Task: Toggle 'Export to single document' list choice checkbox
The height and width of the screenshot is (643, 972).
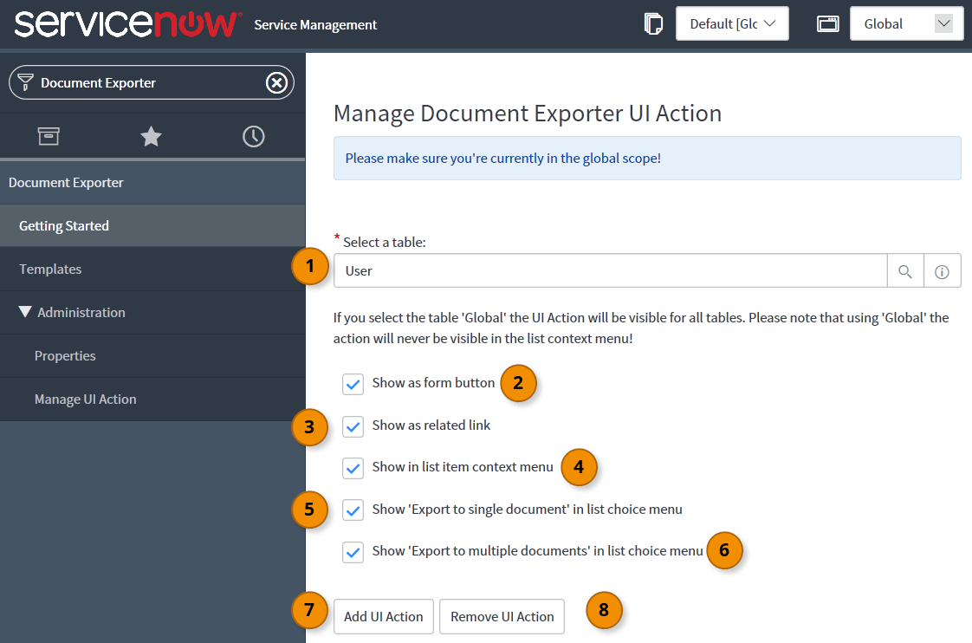Action: (353, 510)
